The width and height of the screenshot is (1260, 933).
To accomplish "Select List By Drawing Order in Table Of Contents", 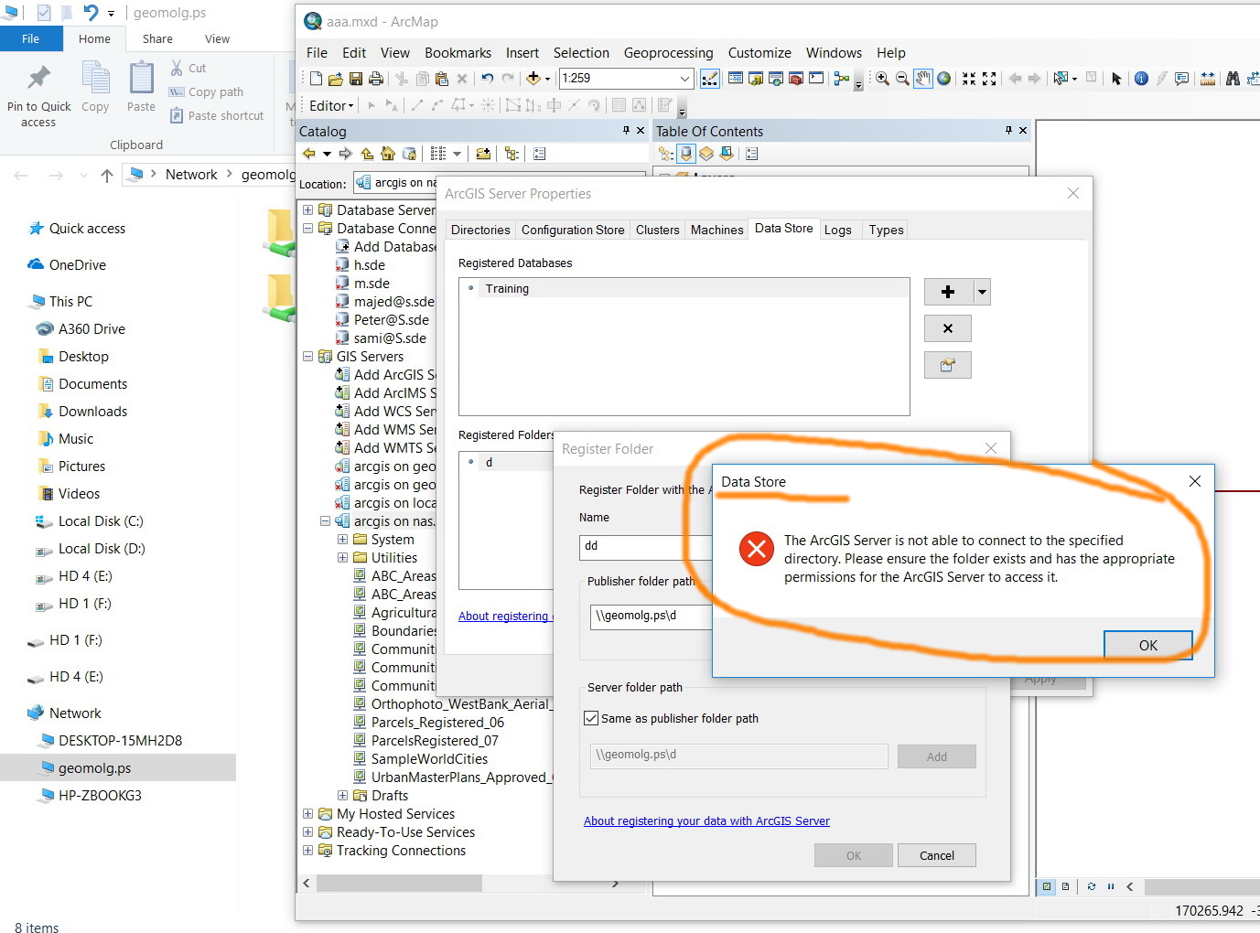I will tap(666, 154).
